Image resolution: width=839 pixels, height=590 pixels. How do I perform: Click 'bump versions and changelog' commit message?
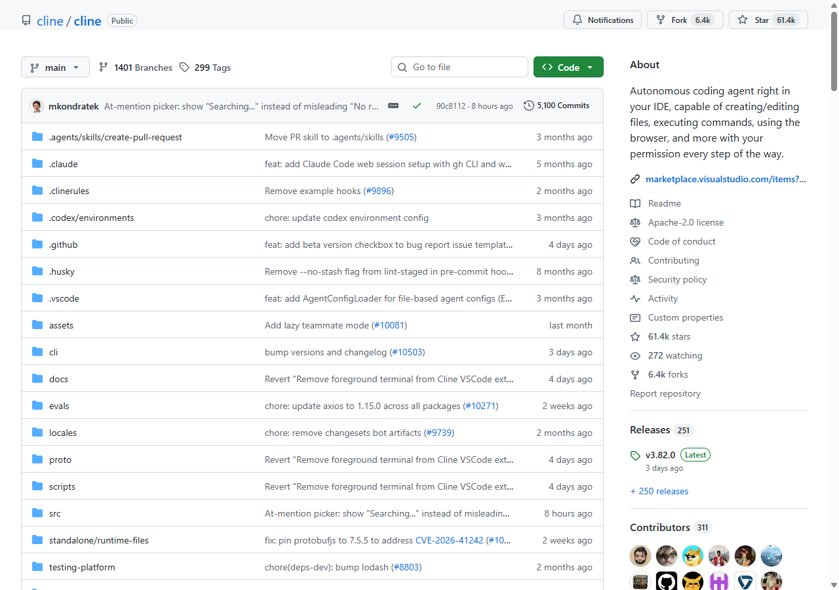point(326,352)
